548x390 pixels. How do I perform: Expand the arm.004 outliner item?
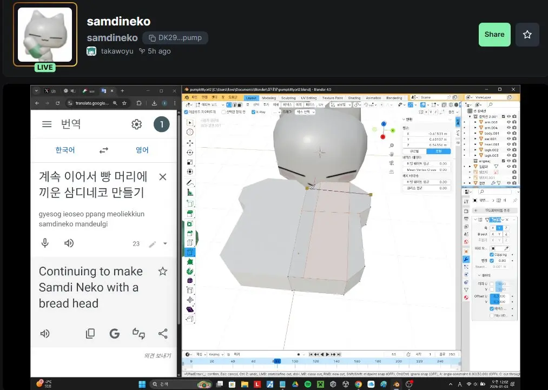[x=476, y=128]
